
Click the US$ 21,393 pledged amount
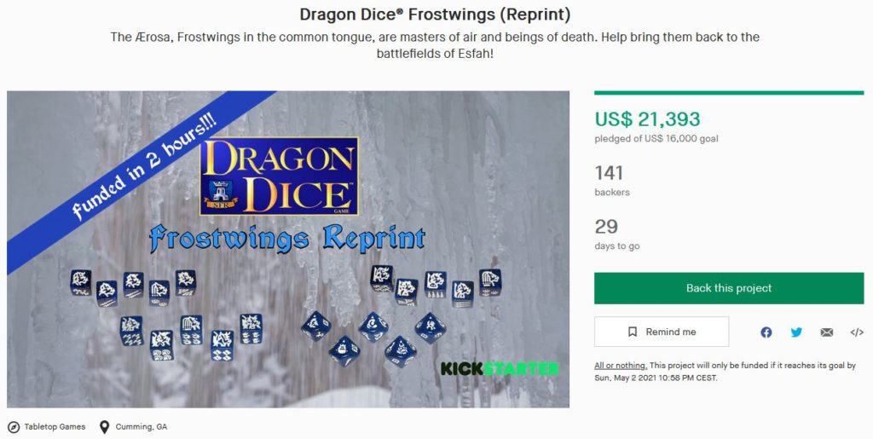[647, 119]
